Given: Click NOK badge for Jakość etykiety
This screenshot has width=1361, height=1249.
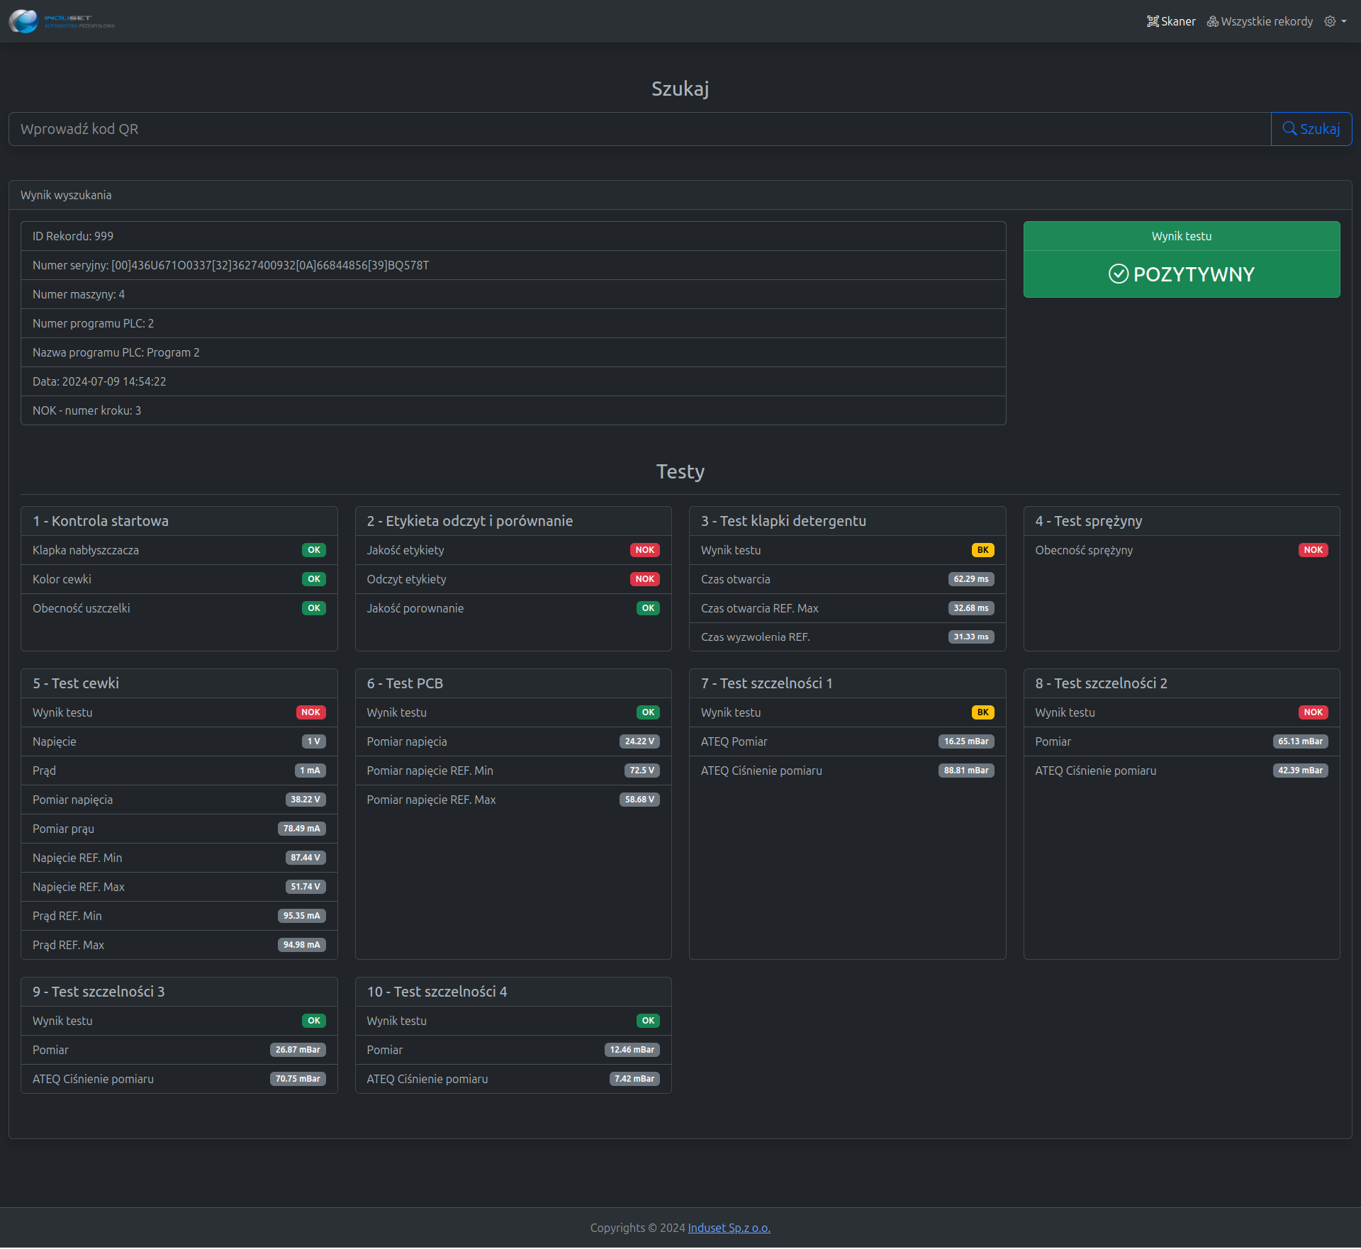Looking at the screenshot, I should tap(644, 550).
